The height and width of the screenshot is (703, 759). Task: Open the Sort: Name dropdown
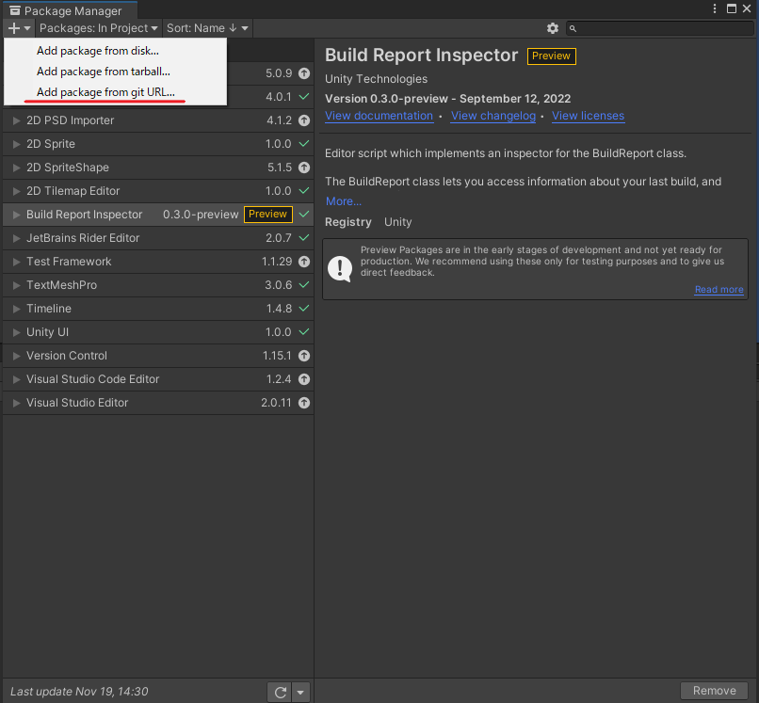[x=206, y=28]
